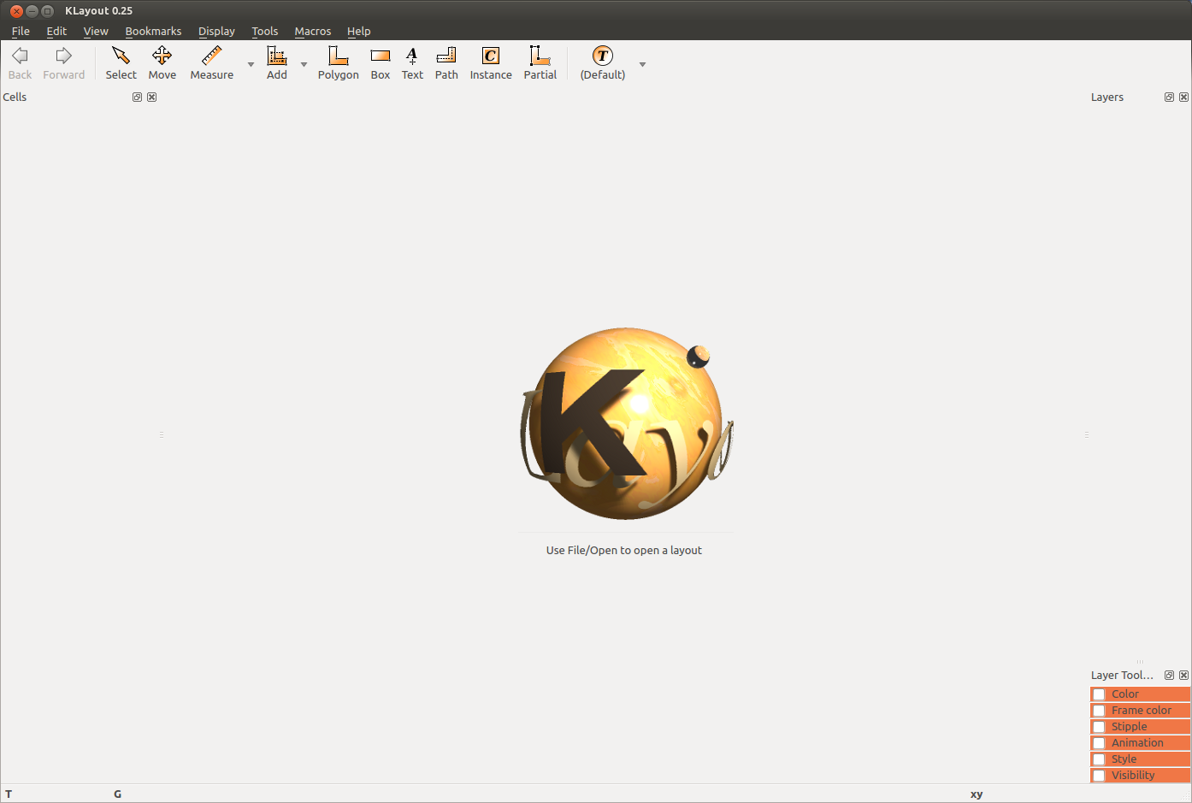The image size is (1192, 803).
Task: Pick the Path drawing tool
Action: pyautogui.click(x=446, y=63)
